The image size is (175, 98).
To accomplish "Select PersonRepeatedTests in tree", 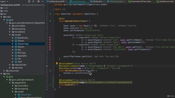I will [31, 97].
